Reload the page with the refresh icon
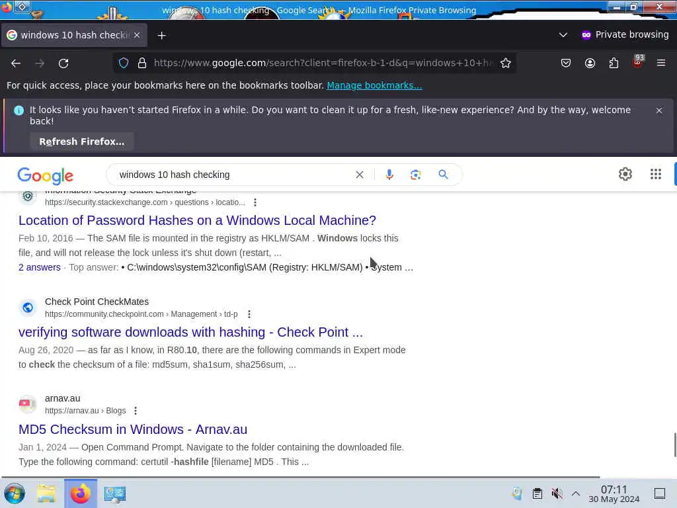 (x=63, y=63)
